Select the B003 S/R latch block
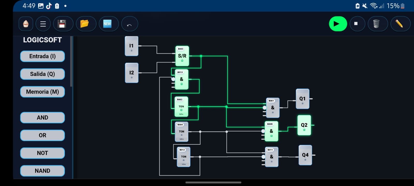The height and width of the screenshot is (186, 414). 182,56
